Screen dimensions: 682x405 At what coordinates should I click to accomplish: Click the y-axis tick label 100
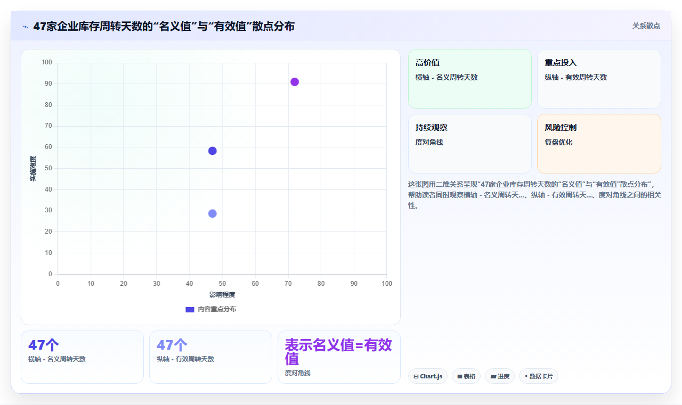(47, 63)
